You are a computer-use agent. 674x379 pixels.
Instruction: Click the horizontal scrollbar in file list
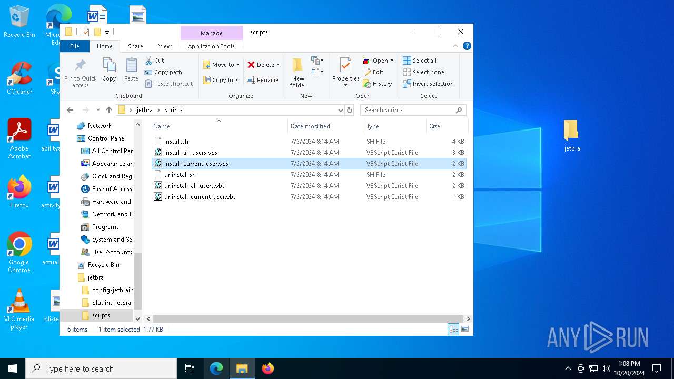click(x=308, y=318)
